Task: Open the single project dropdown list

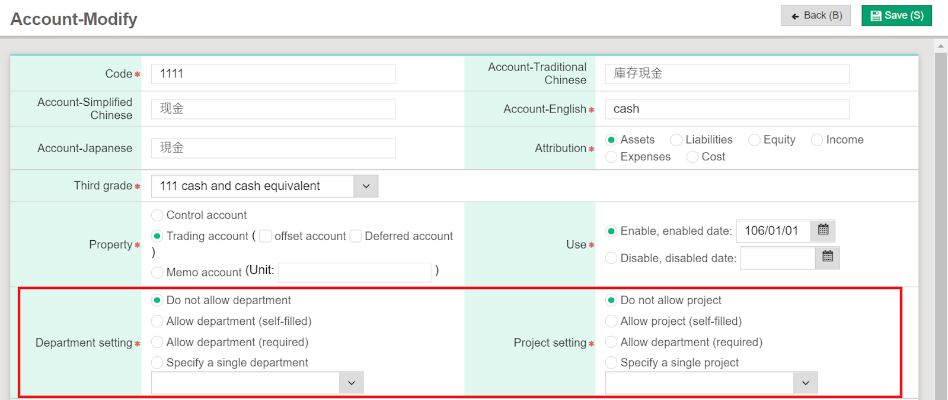Action: click(x=805, y=383)
